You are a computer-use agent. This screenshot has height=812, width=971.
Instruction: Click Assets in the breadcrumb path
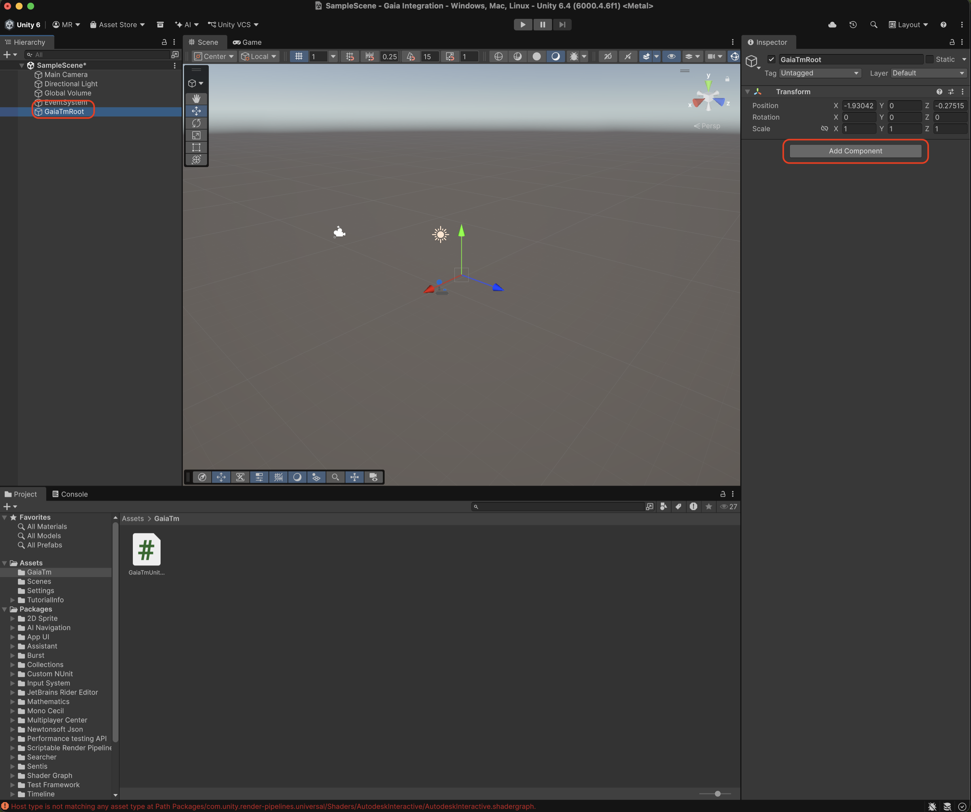[133, 519]
